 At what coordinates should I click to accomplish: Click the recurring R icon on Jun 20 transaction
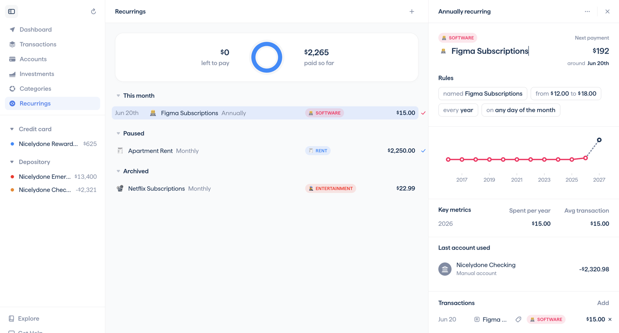[477, 319]
